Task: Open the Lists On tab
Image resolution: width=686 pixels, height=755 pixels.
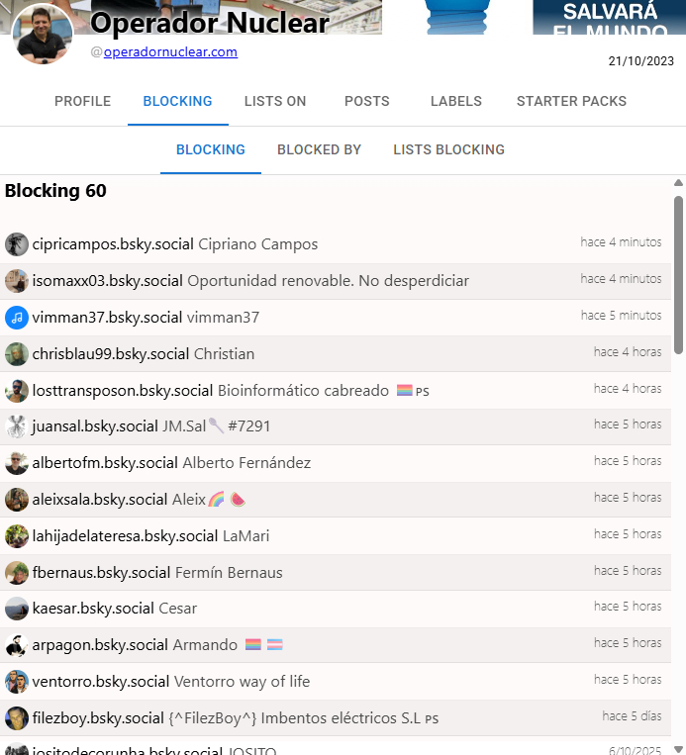Action: coord(275,101)
